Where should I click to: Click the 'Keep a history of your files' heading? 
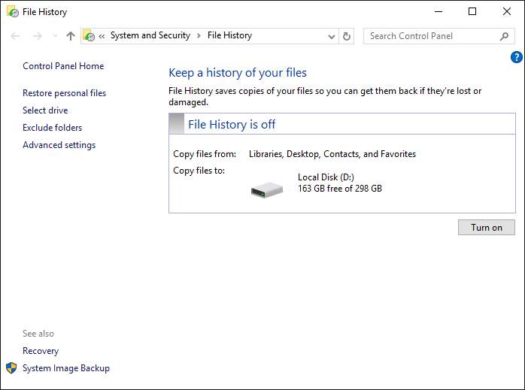coord(238,73)
